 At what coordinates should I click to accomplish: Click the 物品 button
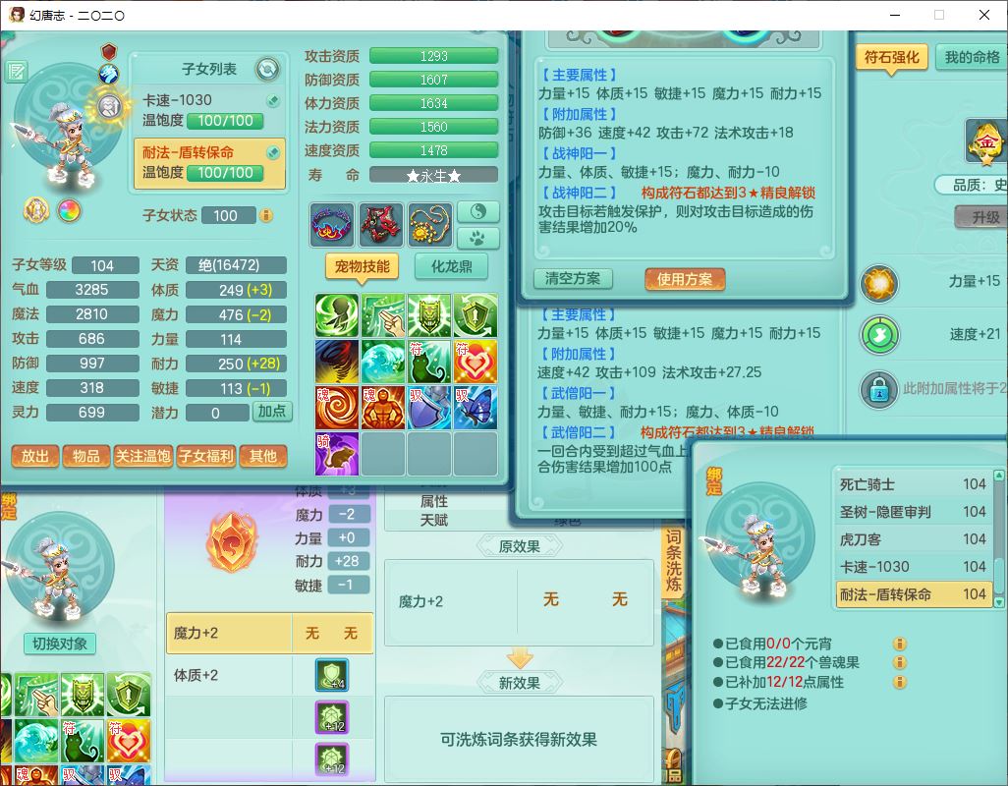tap(86, 456)
